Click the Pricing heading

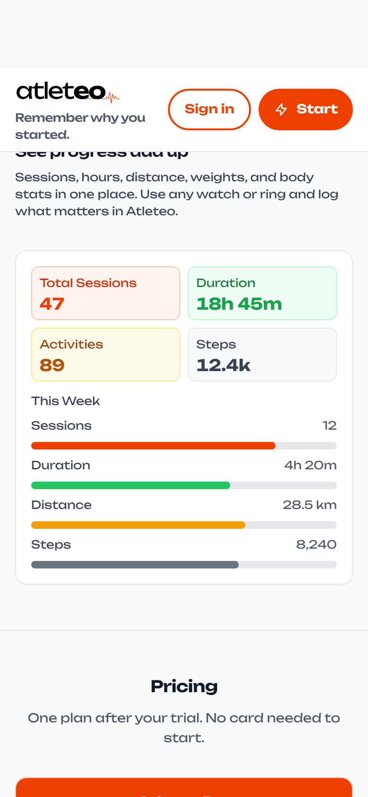[x=184, y=686]
